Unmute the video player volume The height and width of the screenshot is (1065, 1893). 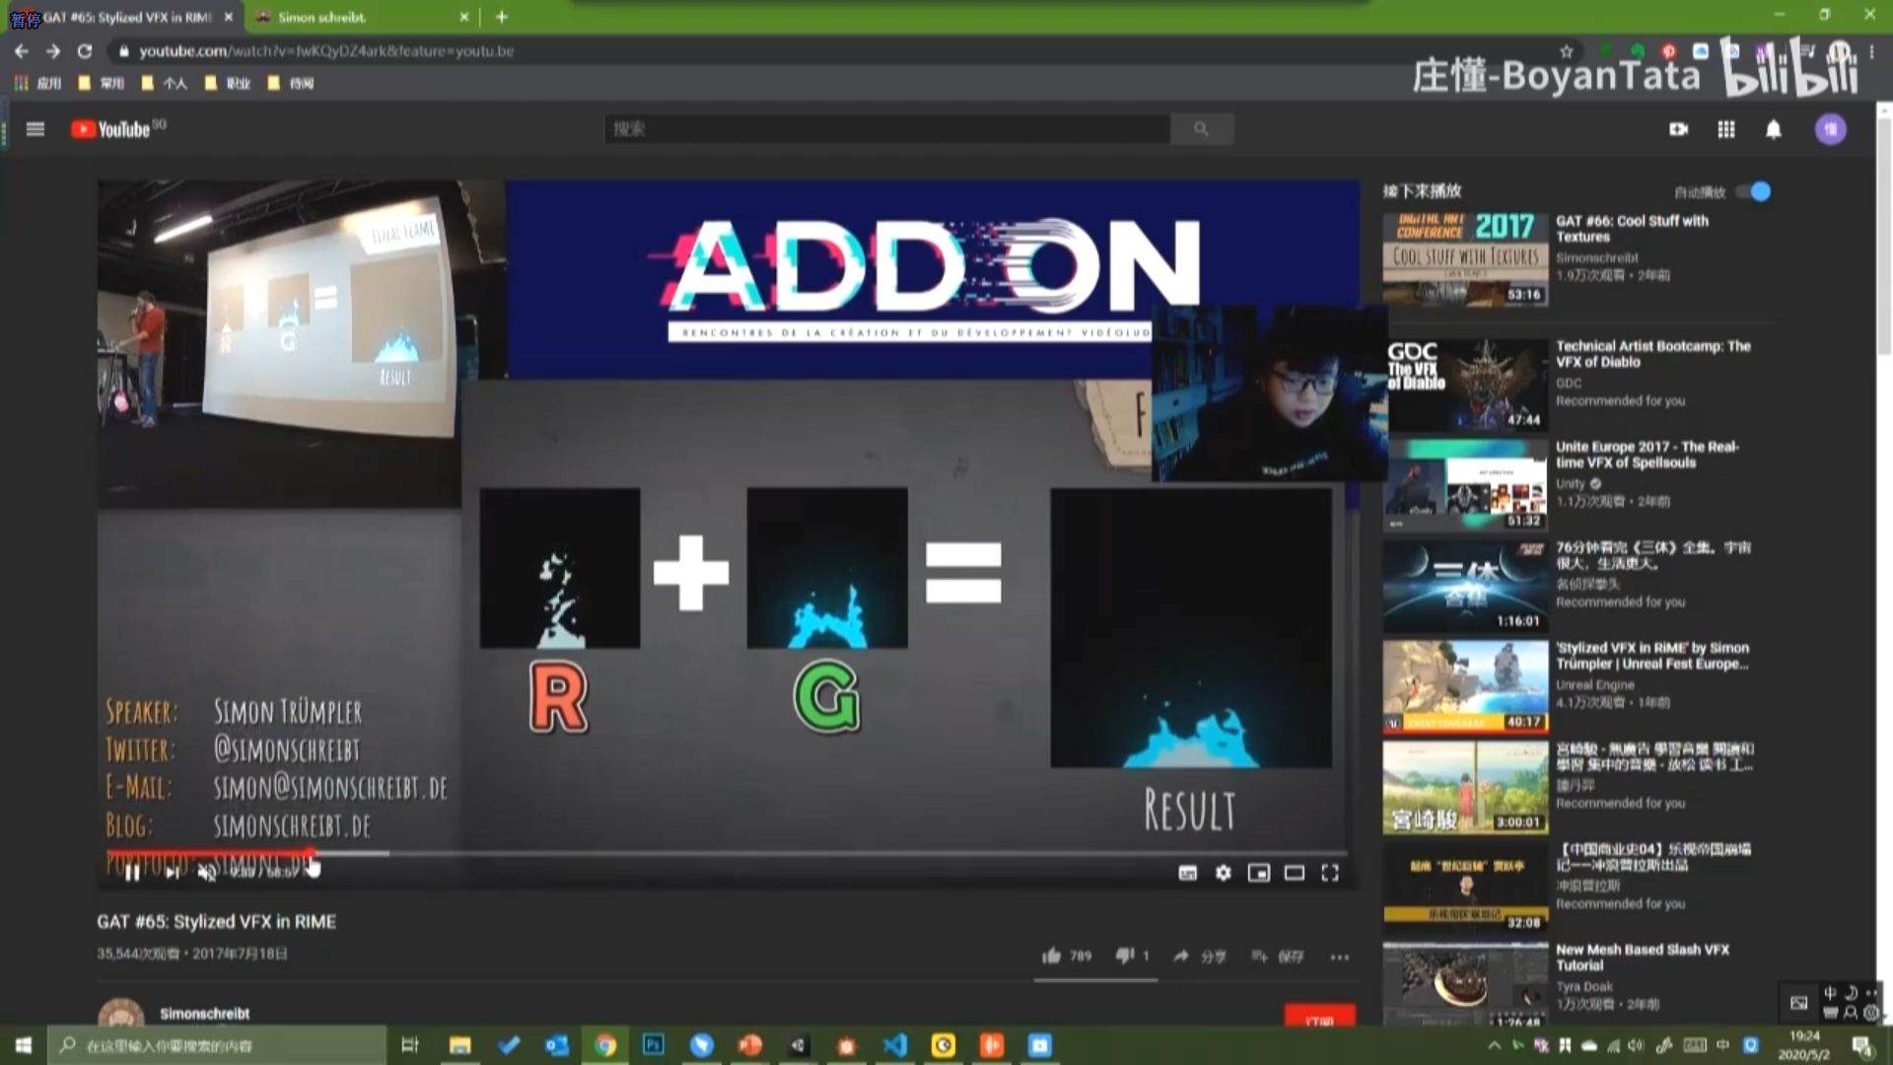[207, 873]
